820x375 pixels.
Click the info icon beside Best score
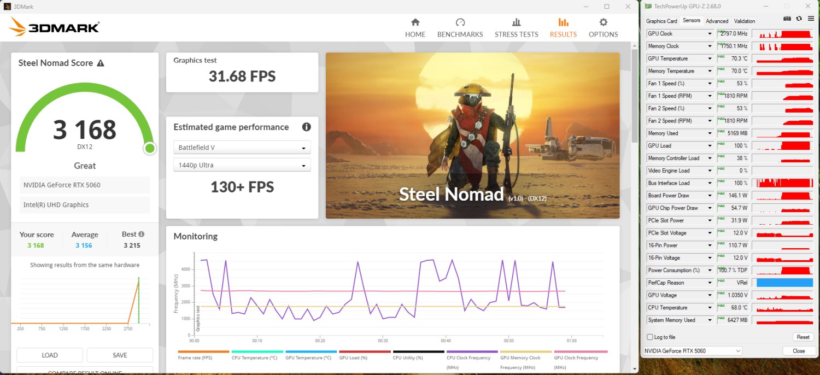click(x=142, y=234)
